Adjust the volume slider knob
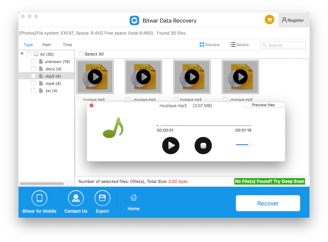Viewport: 328px width, 242px height. (250, 145)
